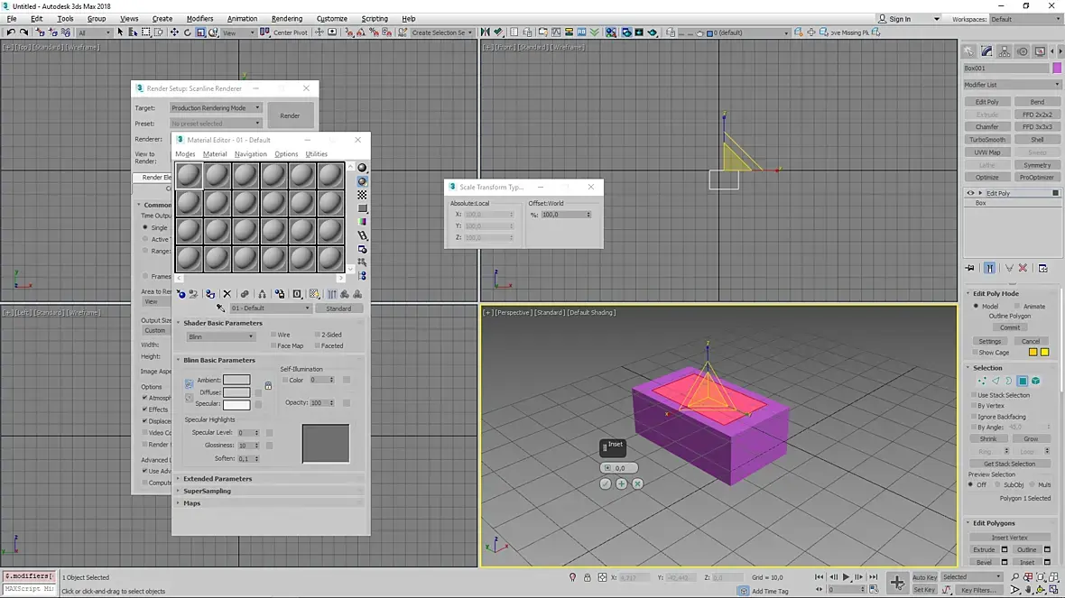This screenshot has height=598, width=1065.
Task: Open the Modifier List dropdown
Action: pos(1010,85)
